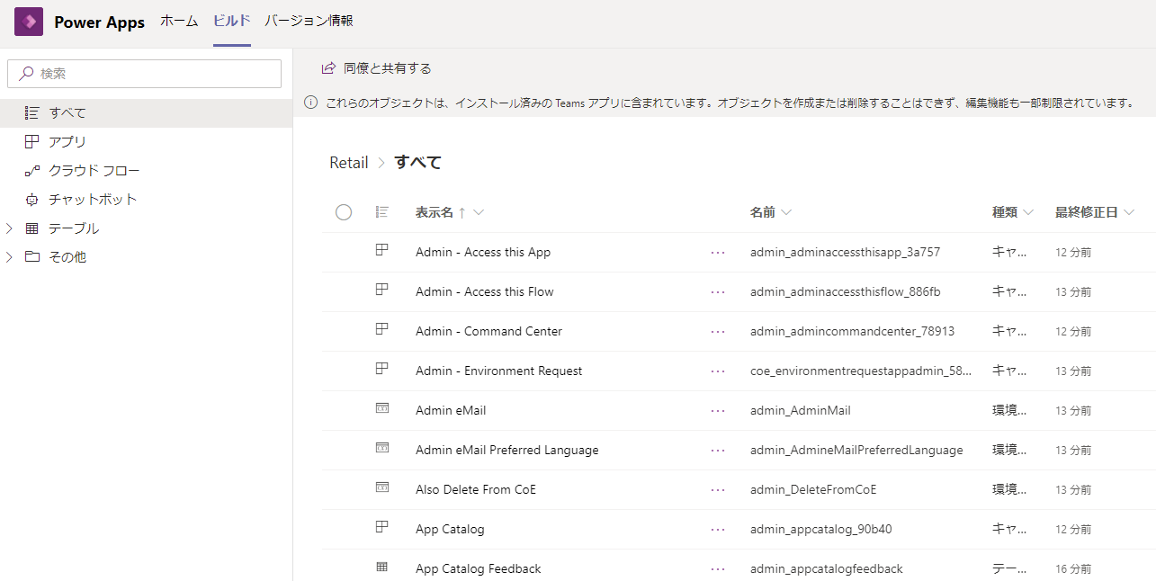Open more options for App Catalog
Screen dimensions: 1156x581
[717, 530]
